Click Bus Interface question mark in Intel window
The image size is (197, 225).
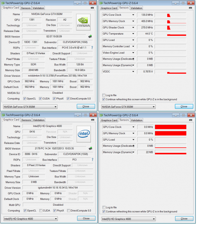point(93,160)
